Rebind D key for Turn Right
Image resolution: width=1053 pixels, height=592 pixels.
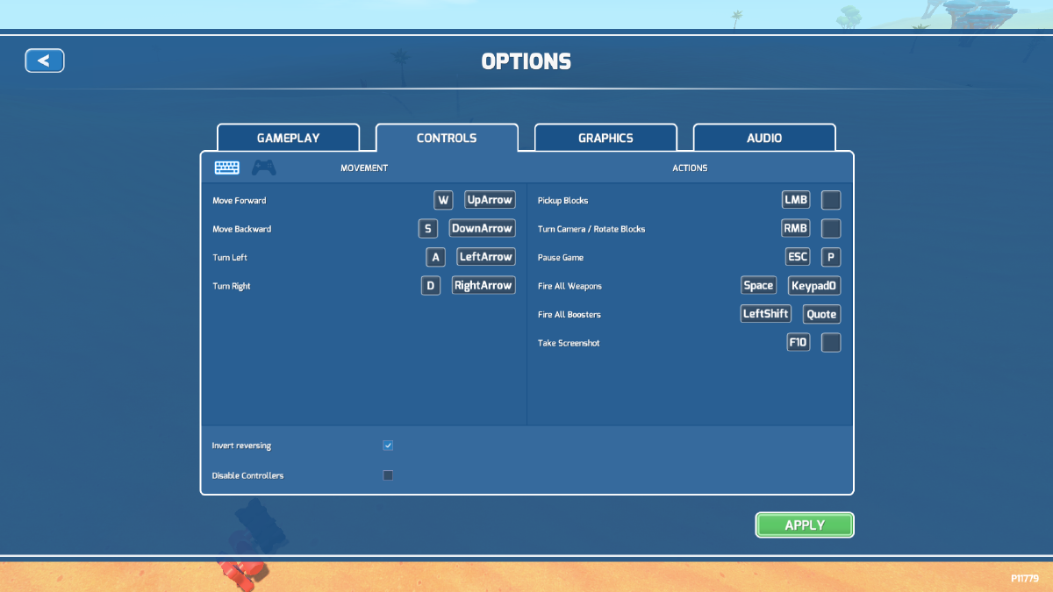click(431, 285)
